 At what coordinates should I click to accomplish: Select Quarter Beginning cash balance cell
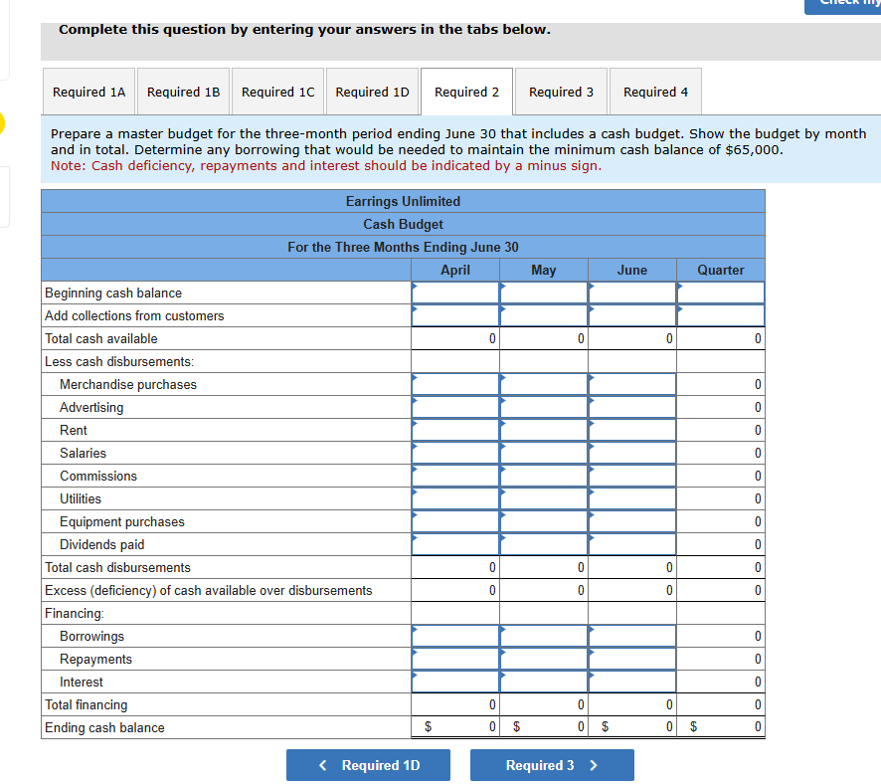click(x=721, y=293)
